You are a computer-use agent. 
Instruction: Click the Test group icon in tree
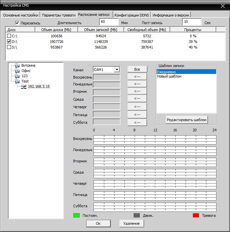(17, 81)
